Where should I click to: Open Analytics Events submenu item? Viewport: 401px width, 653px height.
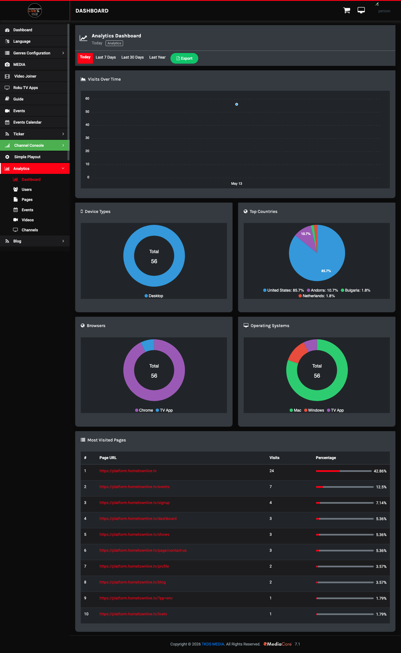tap(27, 210)
